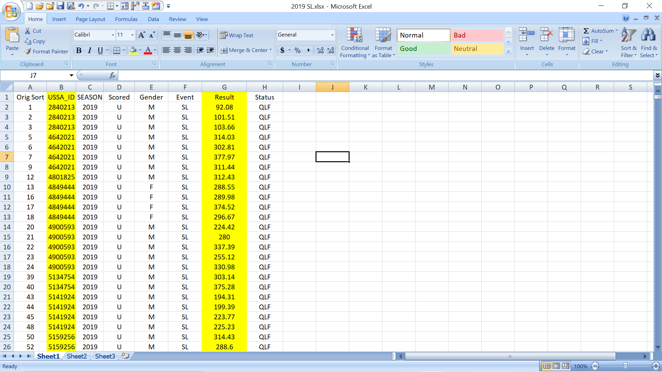Toggle Bold formatting
Viewport: 662px width, 372px height.
79,50
